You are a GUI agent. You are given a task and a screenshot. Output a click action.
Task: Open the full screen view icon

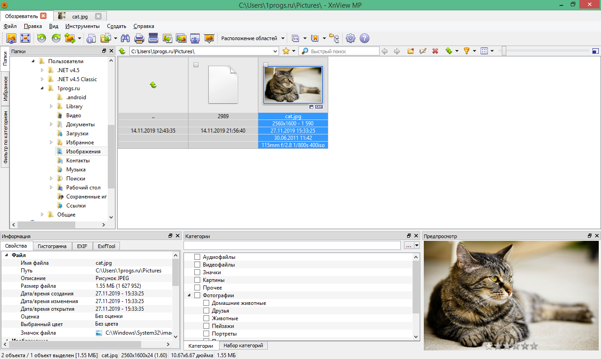coord(25,38)
